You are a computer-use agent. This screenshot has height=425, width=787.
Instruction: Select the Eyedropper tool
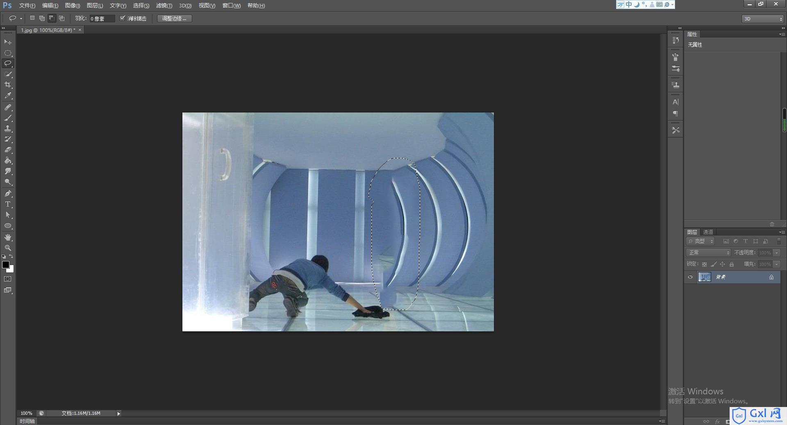(x=8, y=96)
